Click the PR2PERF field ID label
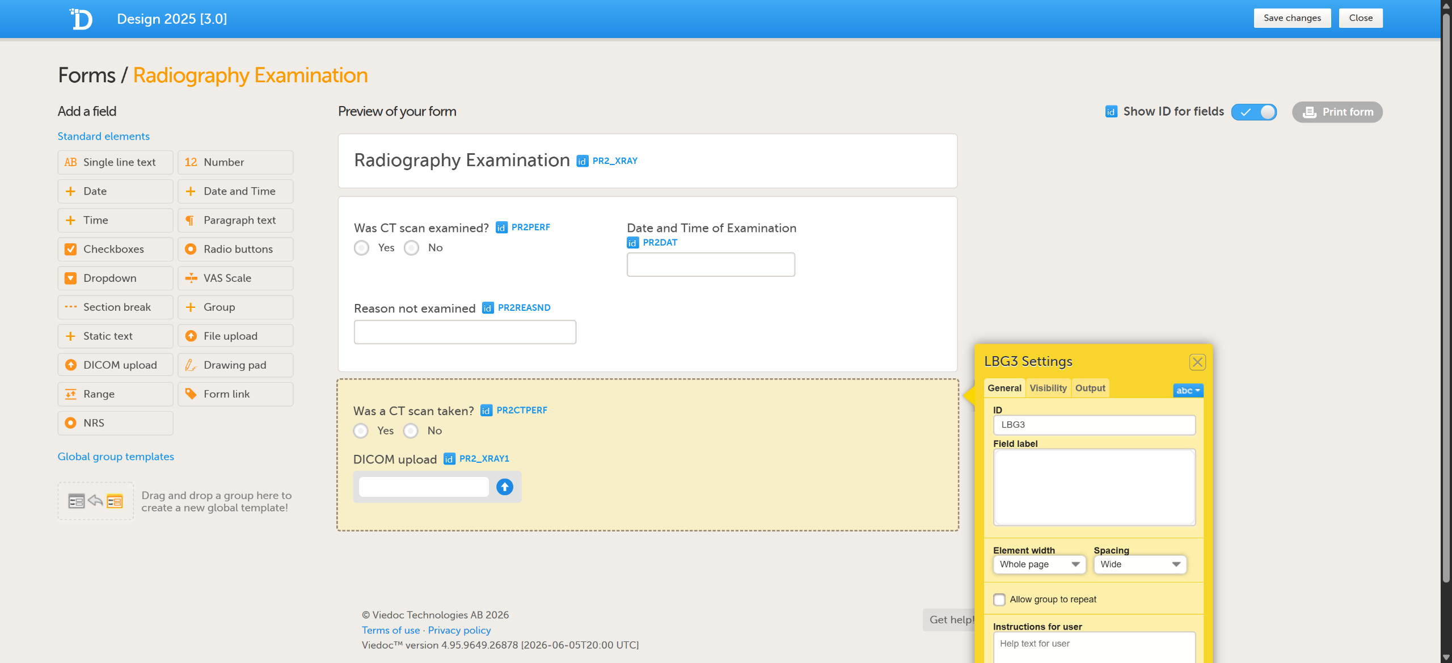The width and height of the screenshot is (1452, 663). (x=530, y=227)
